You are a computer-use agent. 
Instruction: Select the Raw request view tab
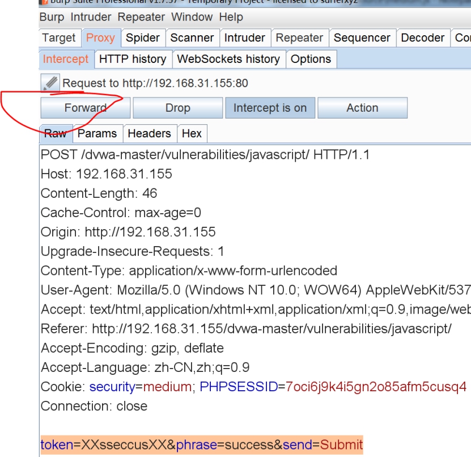tap(56, 133)
